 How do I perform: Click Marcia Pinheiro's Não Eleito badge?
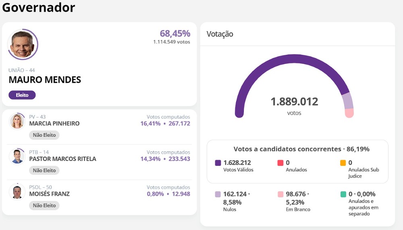point(44,135)
